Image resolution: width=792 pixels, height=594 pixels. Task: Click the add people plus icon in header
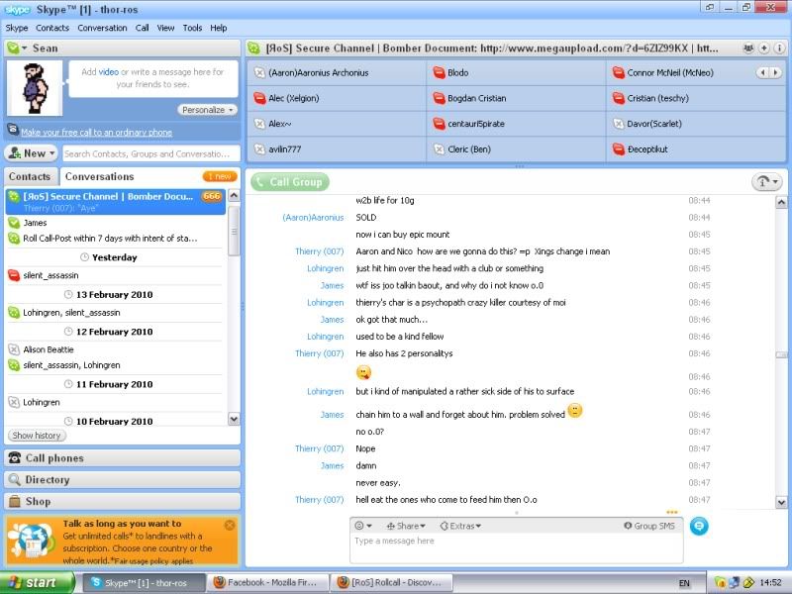pos(763,48)
